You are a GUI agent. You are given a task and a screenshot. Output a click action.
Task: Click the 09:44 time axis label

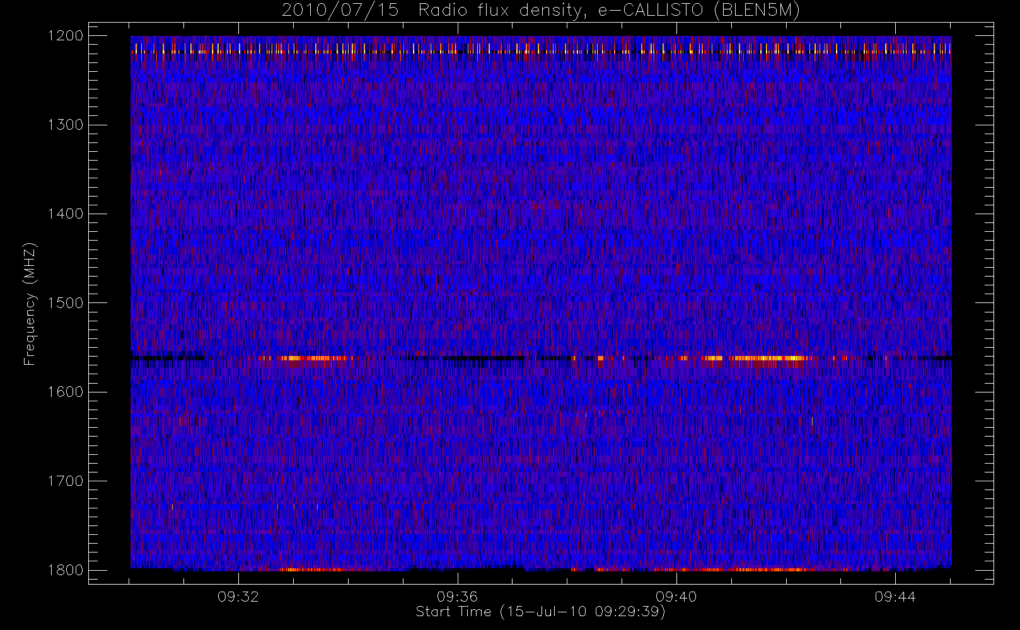[895, 597]
